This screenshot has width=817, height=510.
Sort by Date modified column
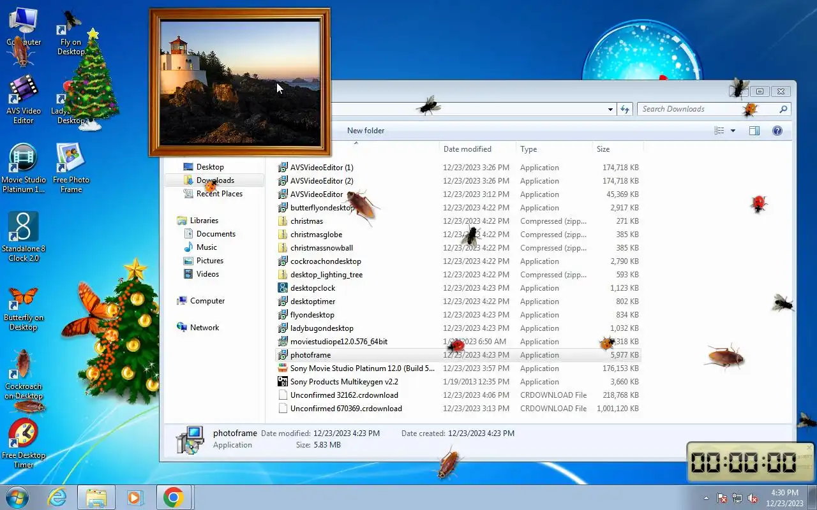[x=467, y=149]
